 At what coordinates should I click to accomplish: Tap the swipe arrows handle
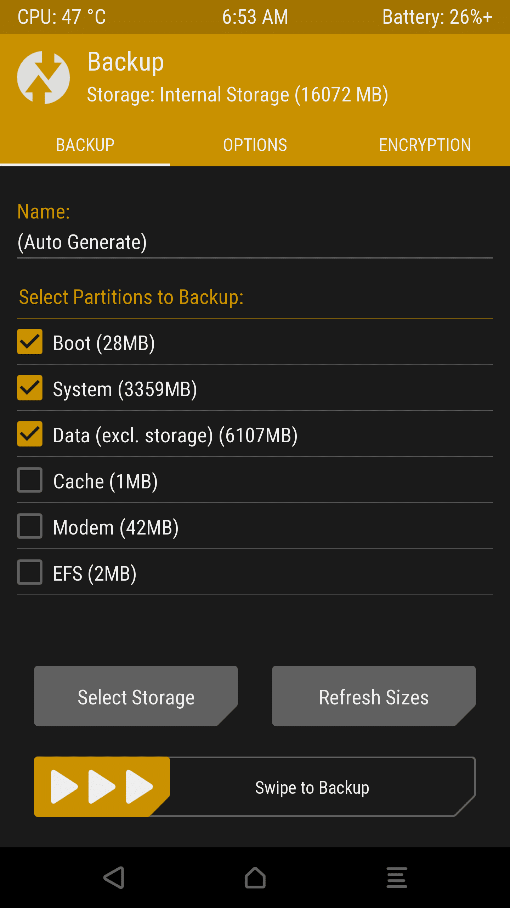101,787
